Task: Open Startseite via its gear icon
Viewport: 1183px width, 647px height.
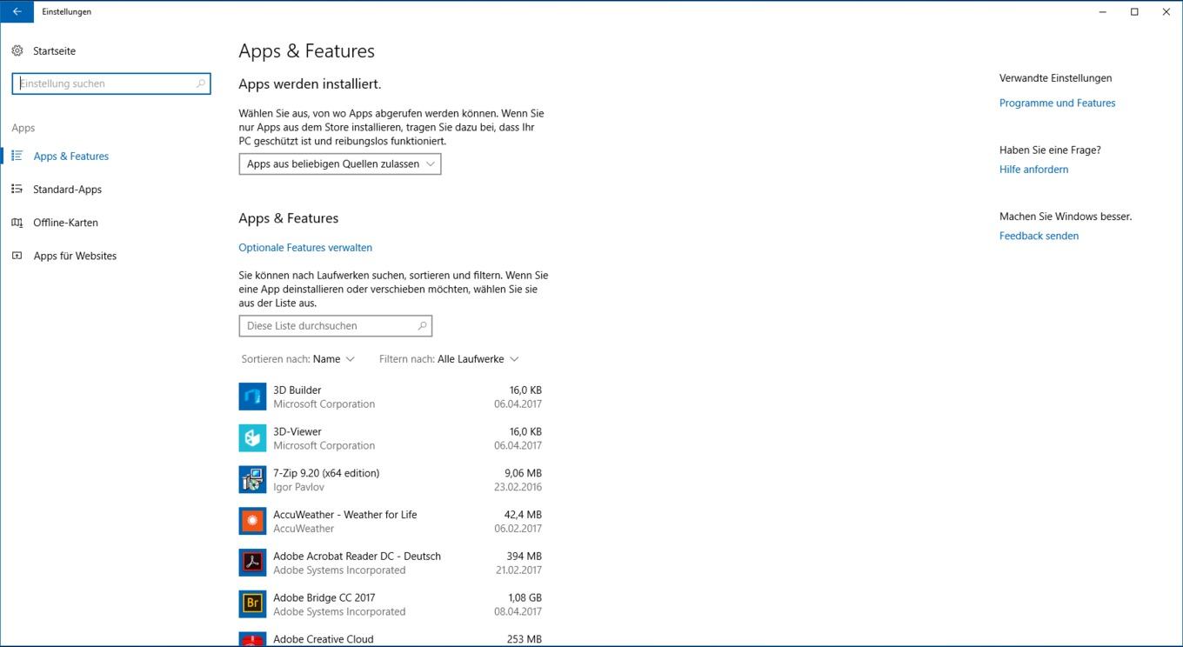Action: coord(17,50)
